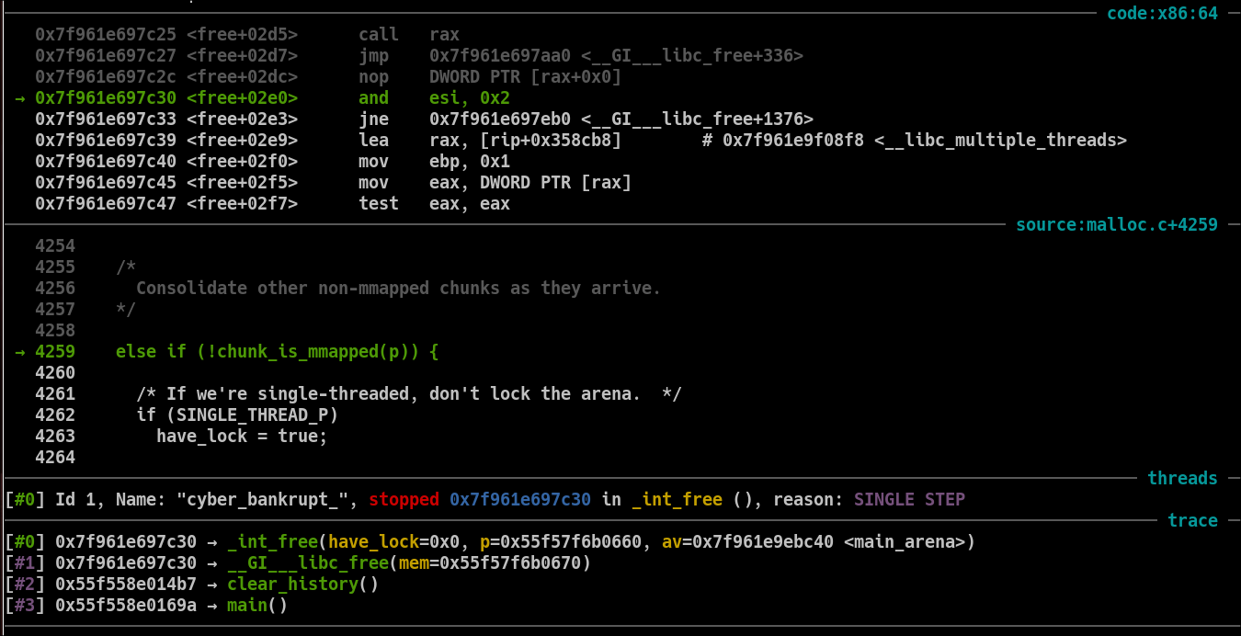1241x636 pixels.
Task: Click the trace section label
Action: [1192, 520]
